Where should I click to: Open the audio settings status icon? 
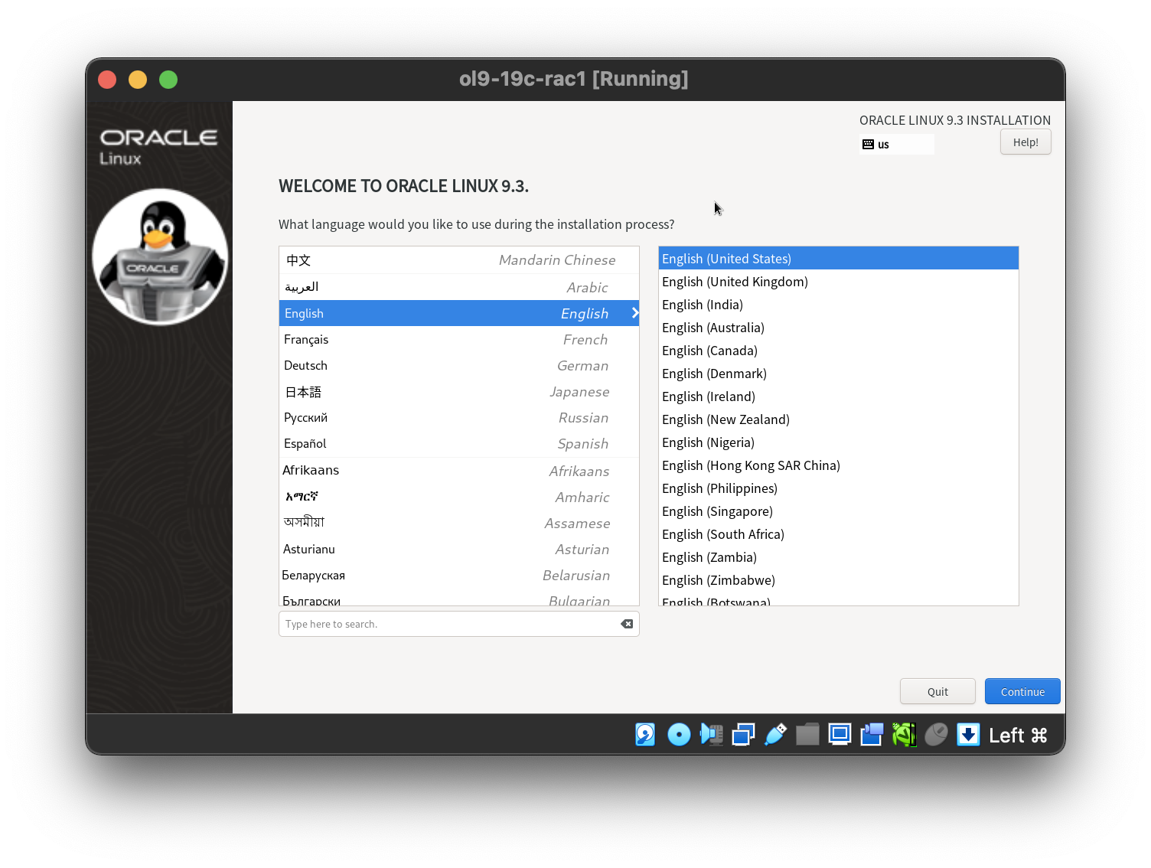pyautogui.click(x=712, y=735)
